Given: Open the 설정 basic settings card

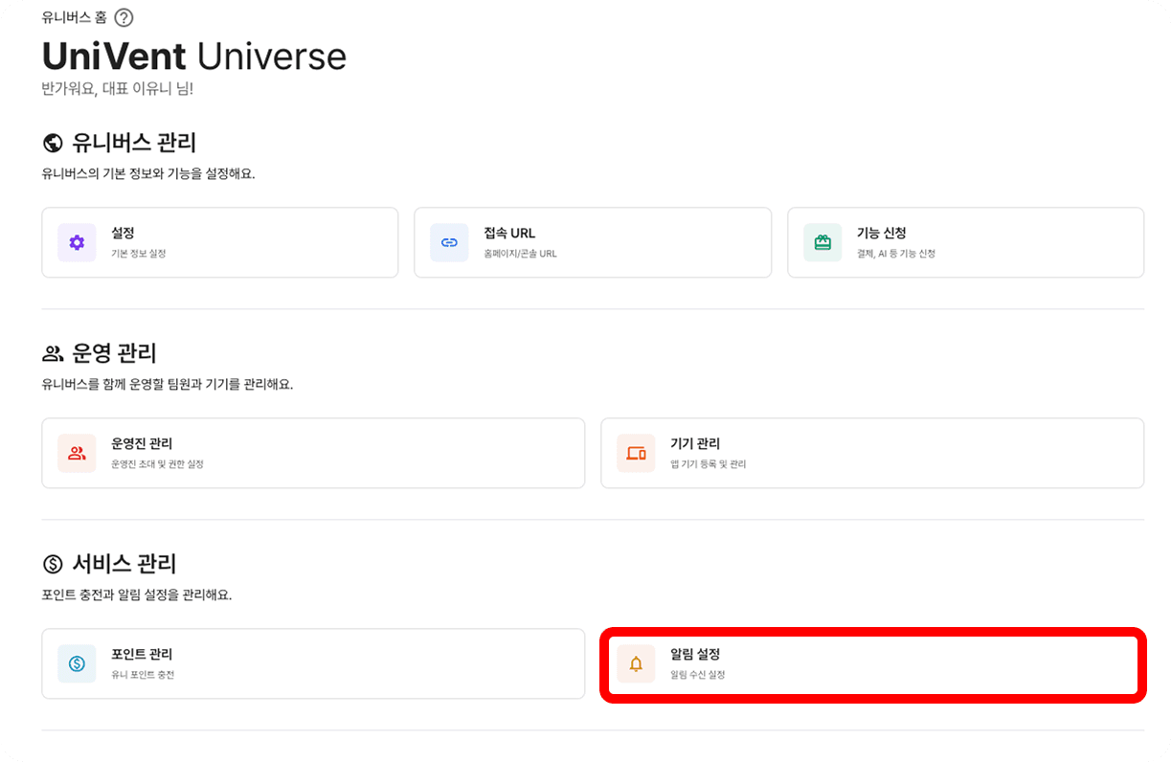Looking at the screenshot, I should [219, 242].
